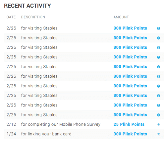Click the dollar coin icon in the second Staples row

click(158, 38)
